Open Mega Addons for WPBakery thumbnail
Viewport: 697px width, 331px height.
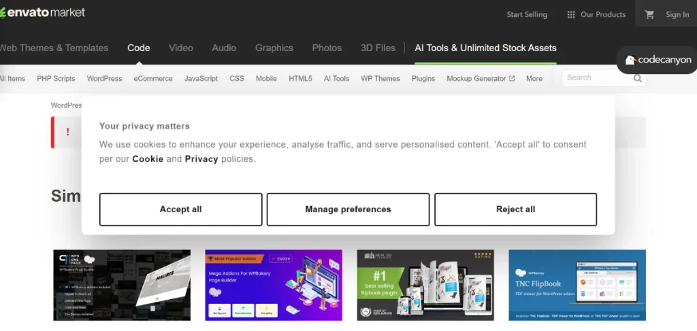(274, 285)
